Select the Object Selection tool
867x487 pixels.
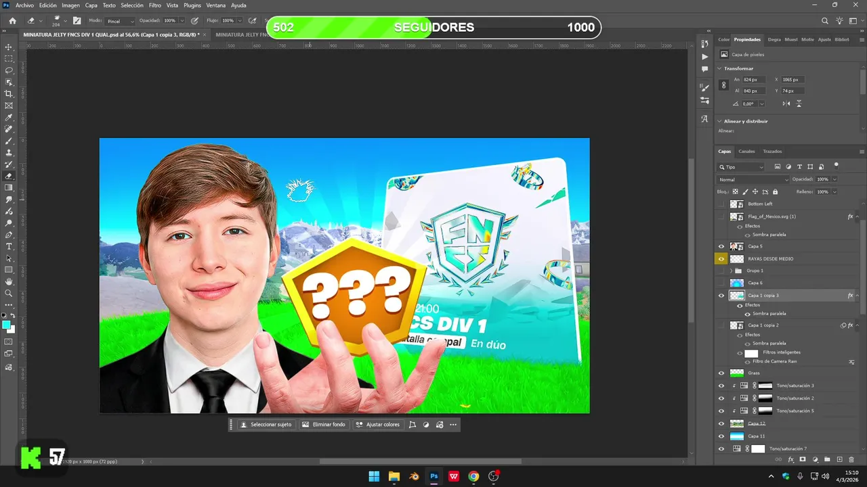pos(9,82)
